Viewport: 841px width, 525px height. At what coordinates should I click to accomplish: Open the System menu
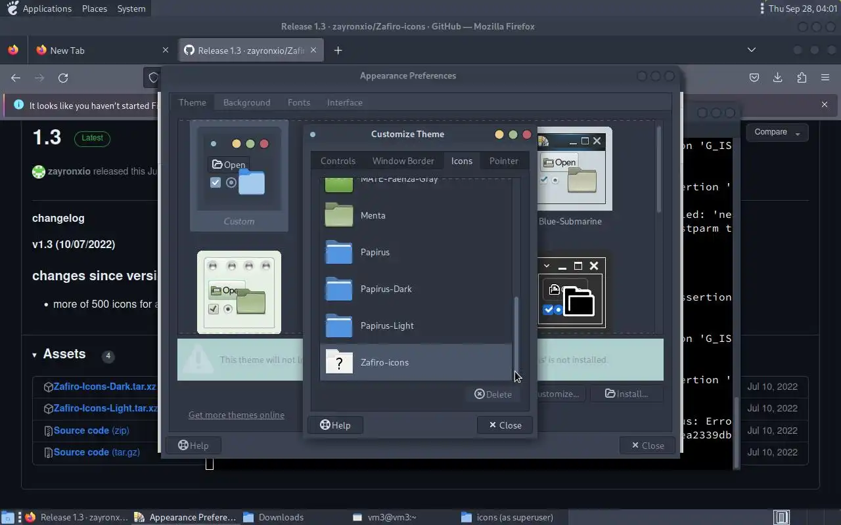click(x=131, y=9)
